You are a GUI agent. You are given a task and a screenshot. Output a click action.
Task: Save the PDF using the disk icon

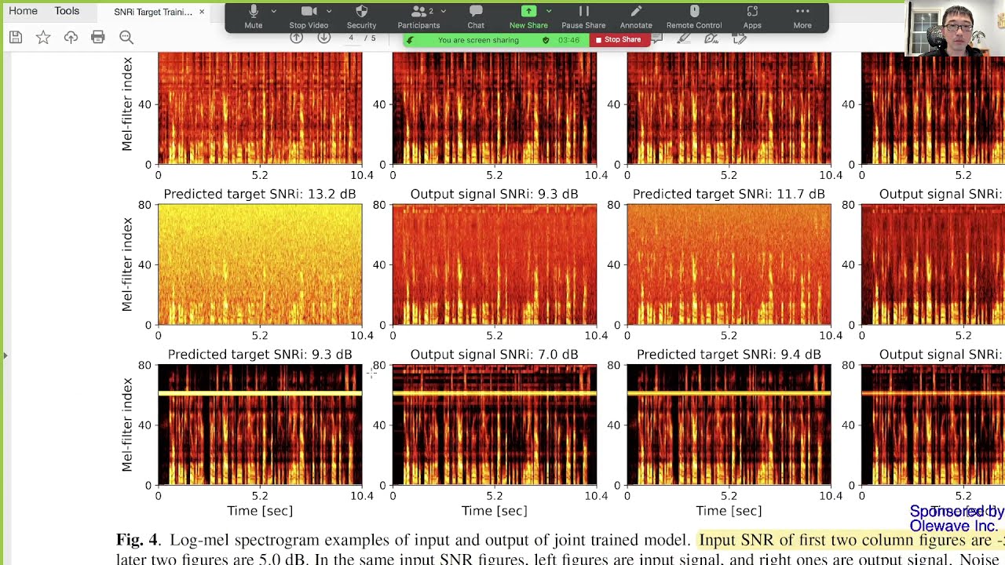tap(16, 37)
